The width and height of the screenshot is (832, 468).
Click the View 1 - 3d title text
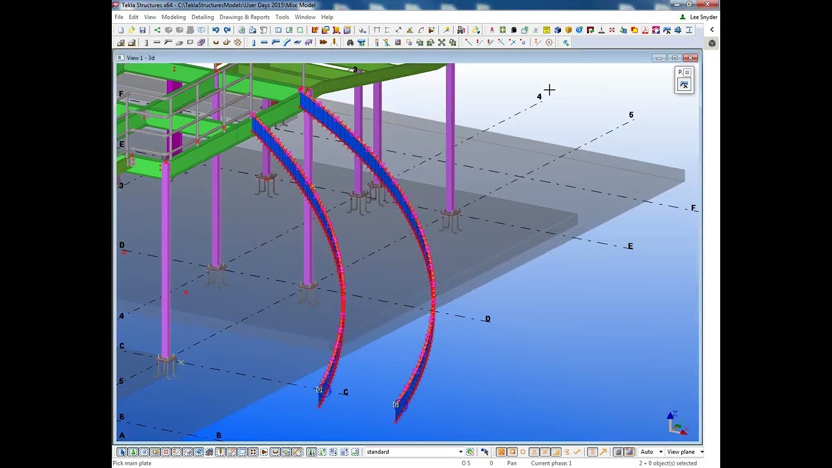(140, 58)
